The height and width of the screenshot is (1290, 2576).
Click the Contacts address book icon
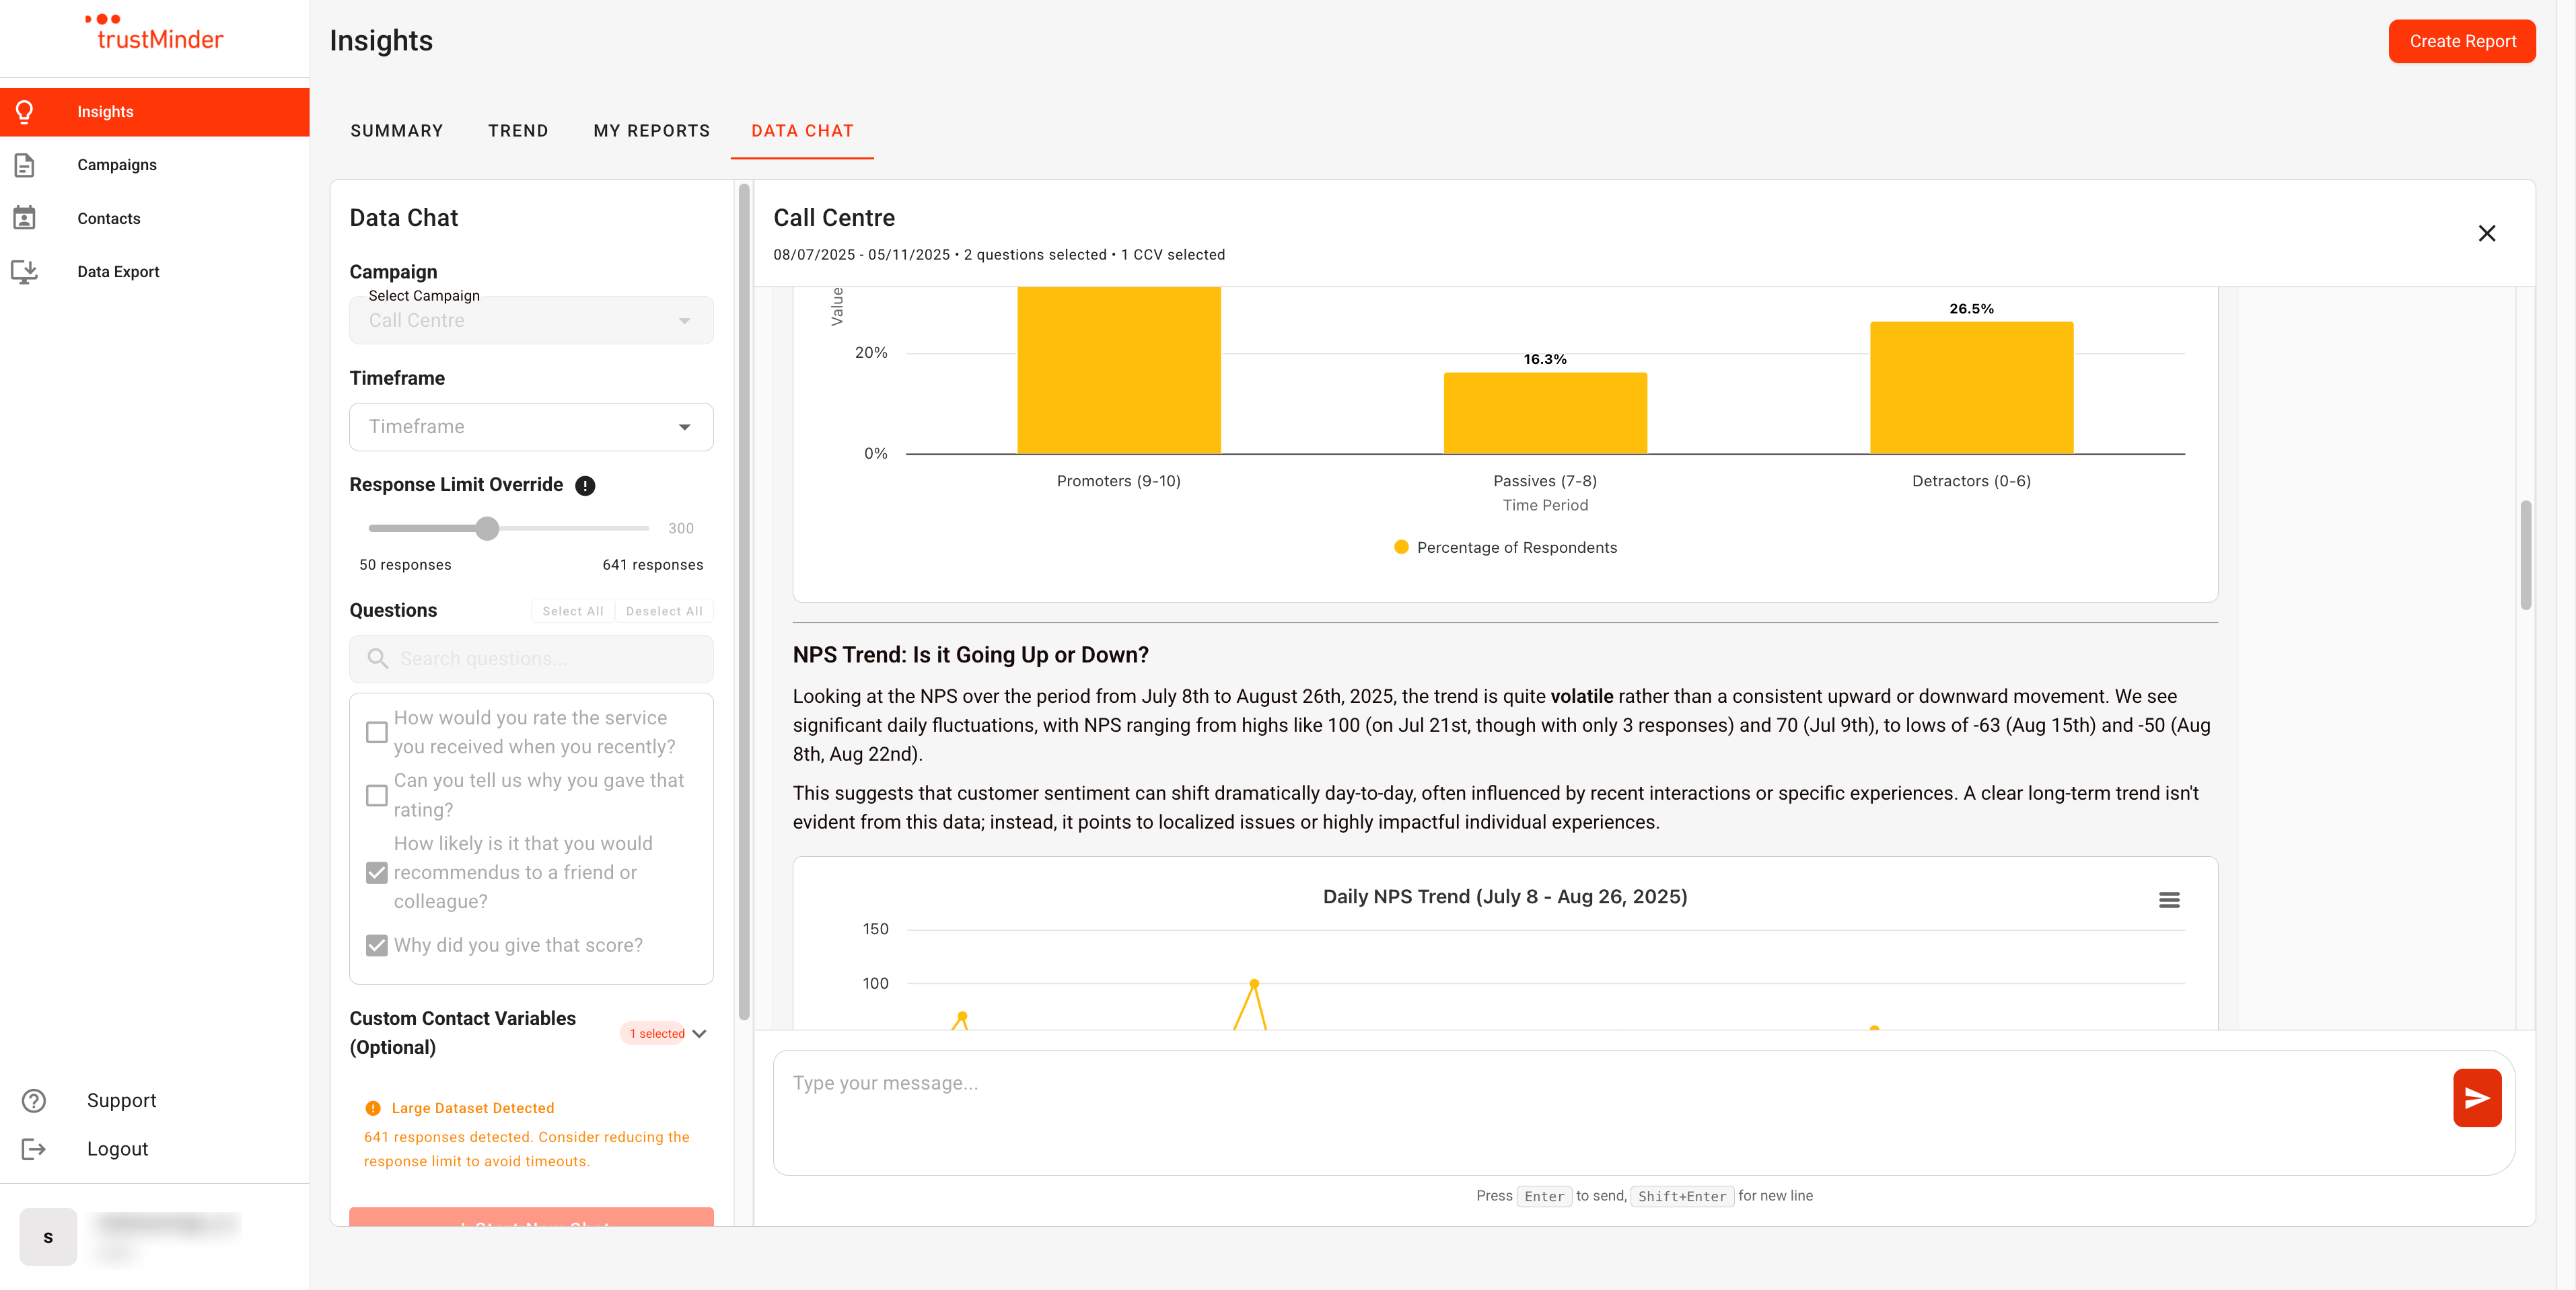click(25, 218)
